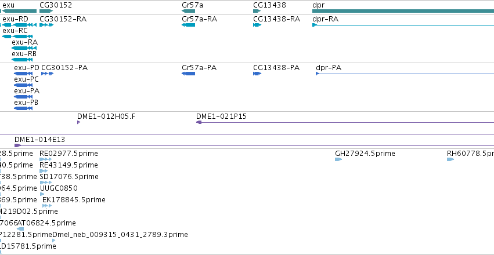Select the DME1-012H05.F small triangle marker
Viewport: 494px width, 255px height.
coord(79,122)
